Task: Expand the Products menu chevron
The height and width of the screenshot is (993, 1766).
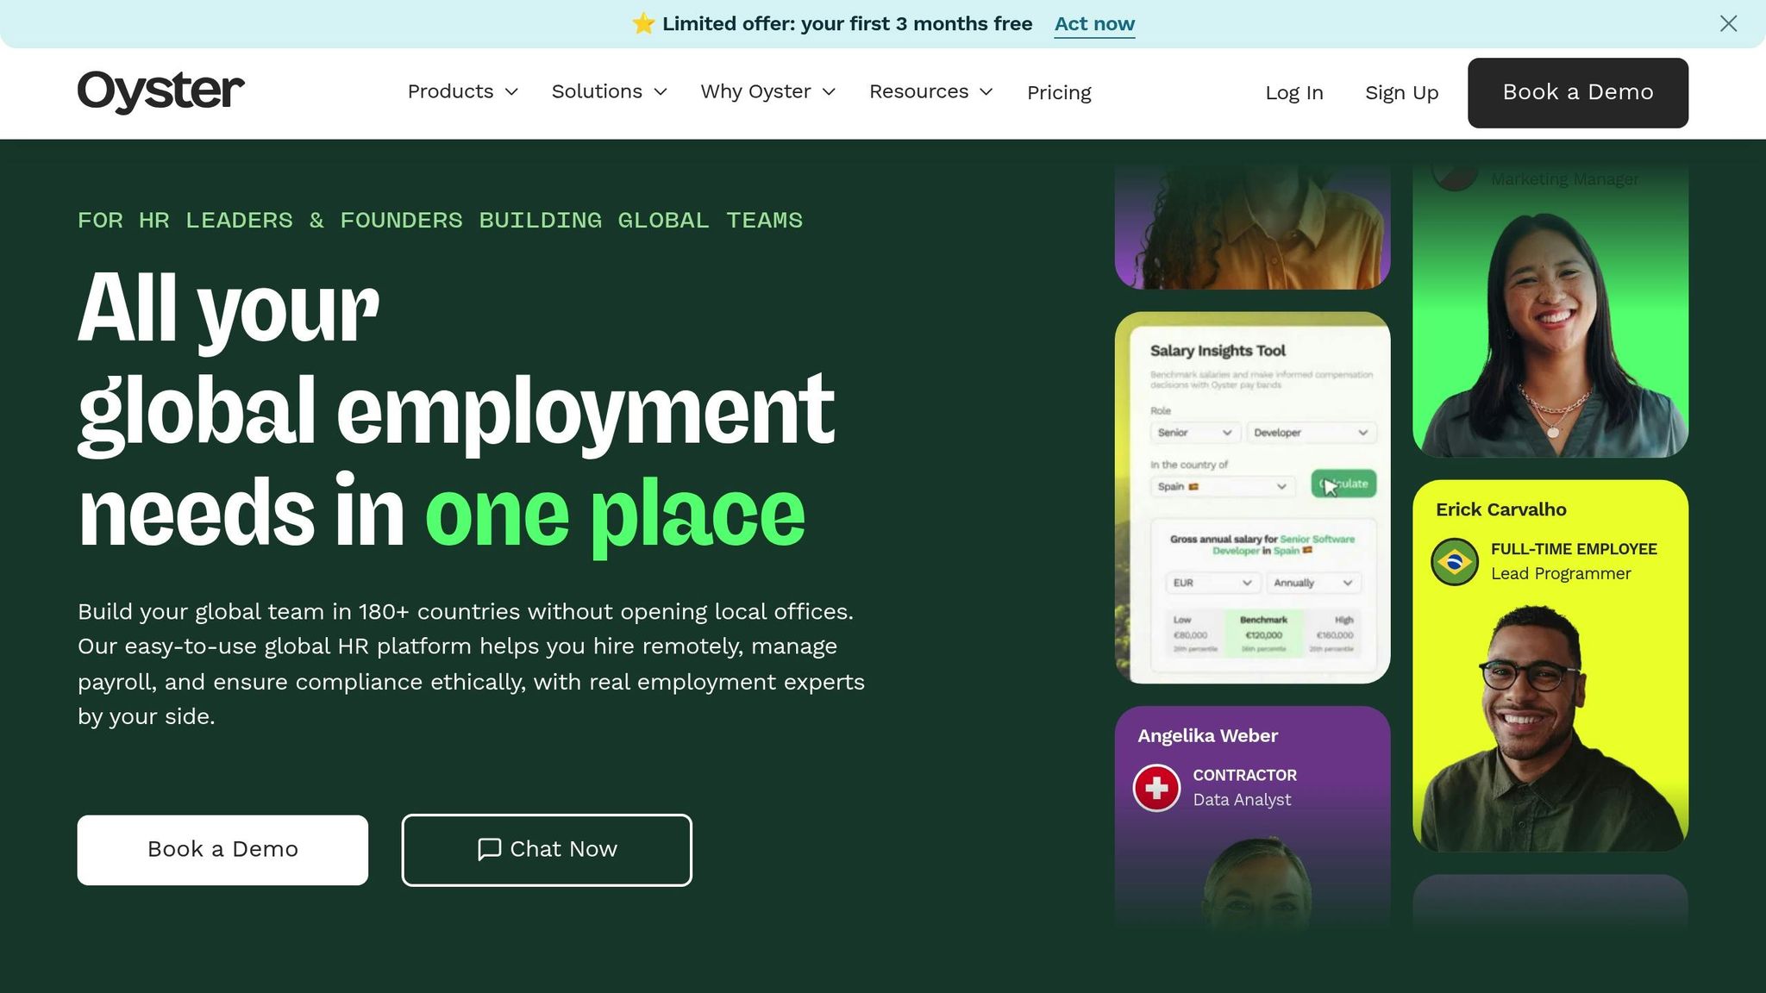Action: tap(511, 92)
